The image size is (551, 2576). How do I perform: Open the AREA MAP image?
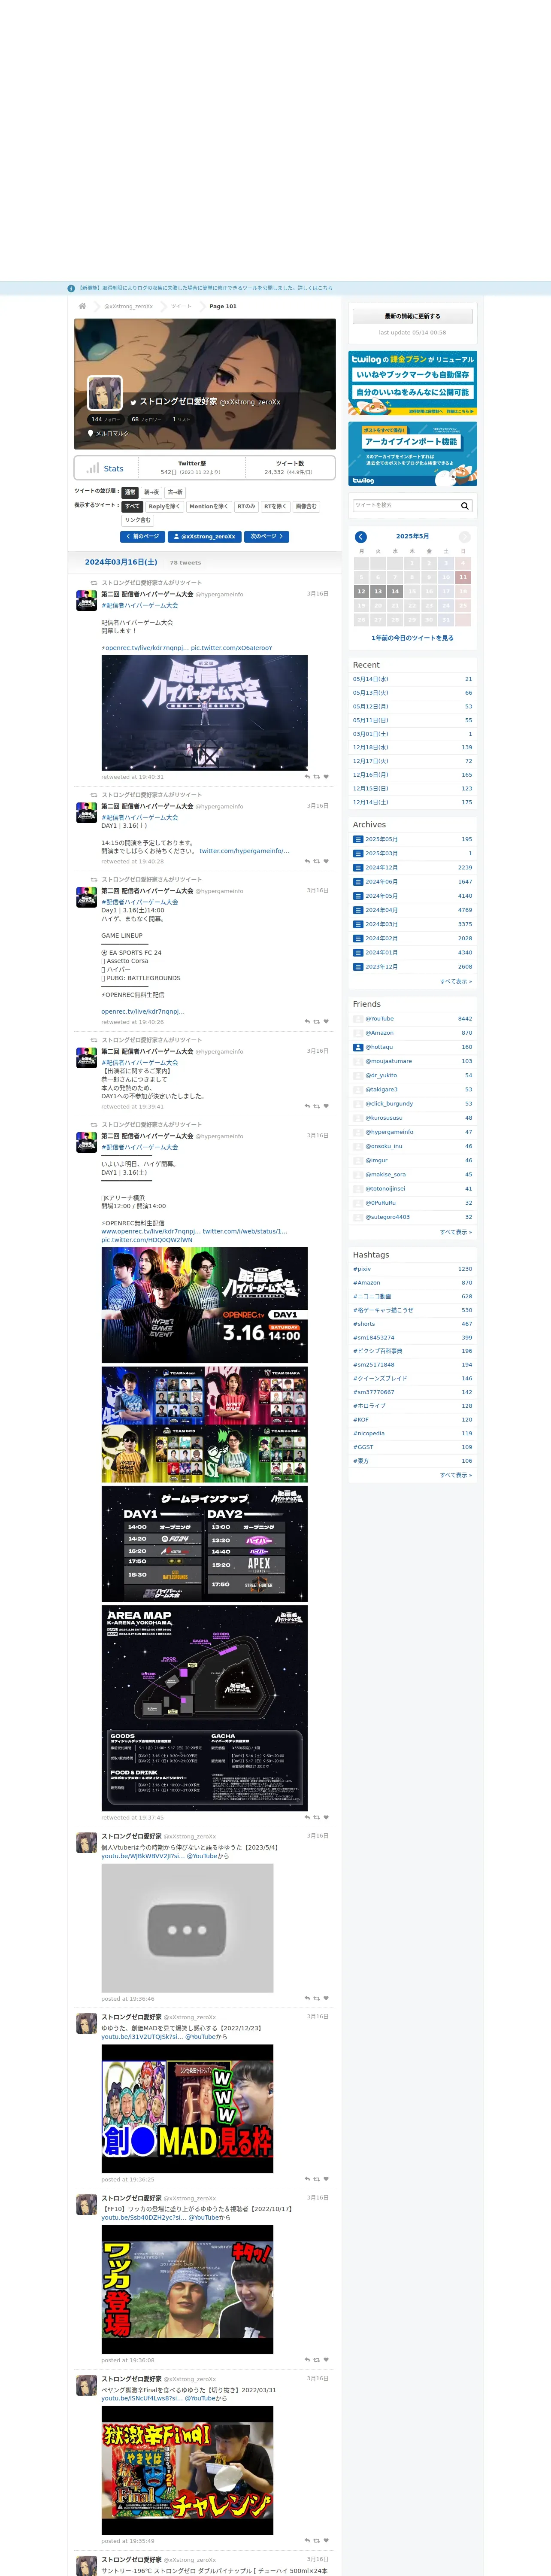[204, 1708]
